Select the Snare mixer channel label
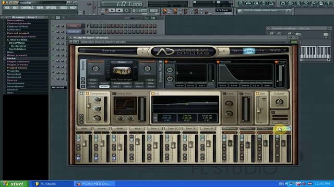This screenshot has width=334, height=187. pos(102,128)
